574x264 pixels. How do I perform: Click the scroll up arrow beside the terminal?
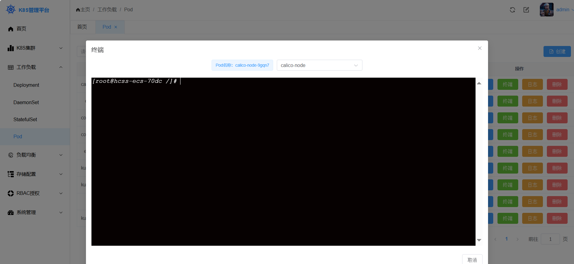pyautogui.click(x=479, y=83)
